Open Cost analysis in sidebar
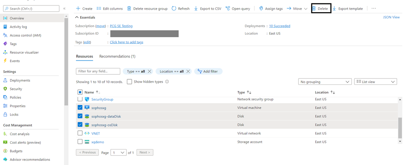Viewport: 407px width, 165px height. 16,134
